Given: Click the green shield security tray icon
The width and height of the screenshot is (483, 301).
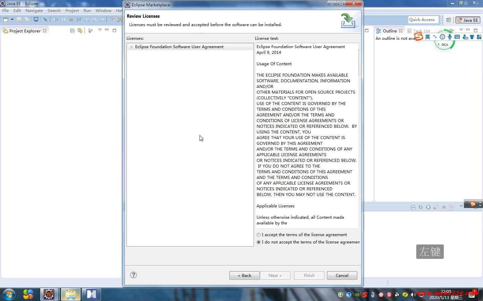Looking at the screenshot, I should tap(341, 295).
